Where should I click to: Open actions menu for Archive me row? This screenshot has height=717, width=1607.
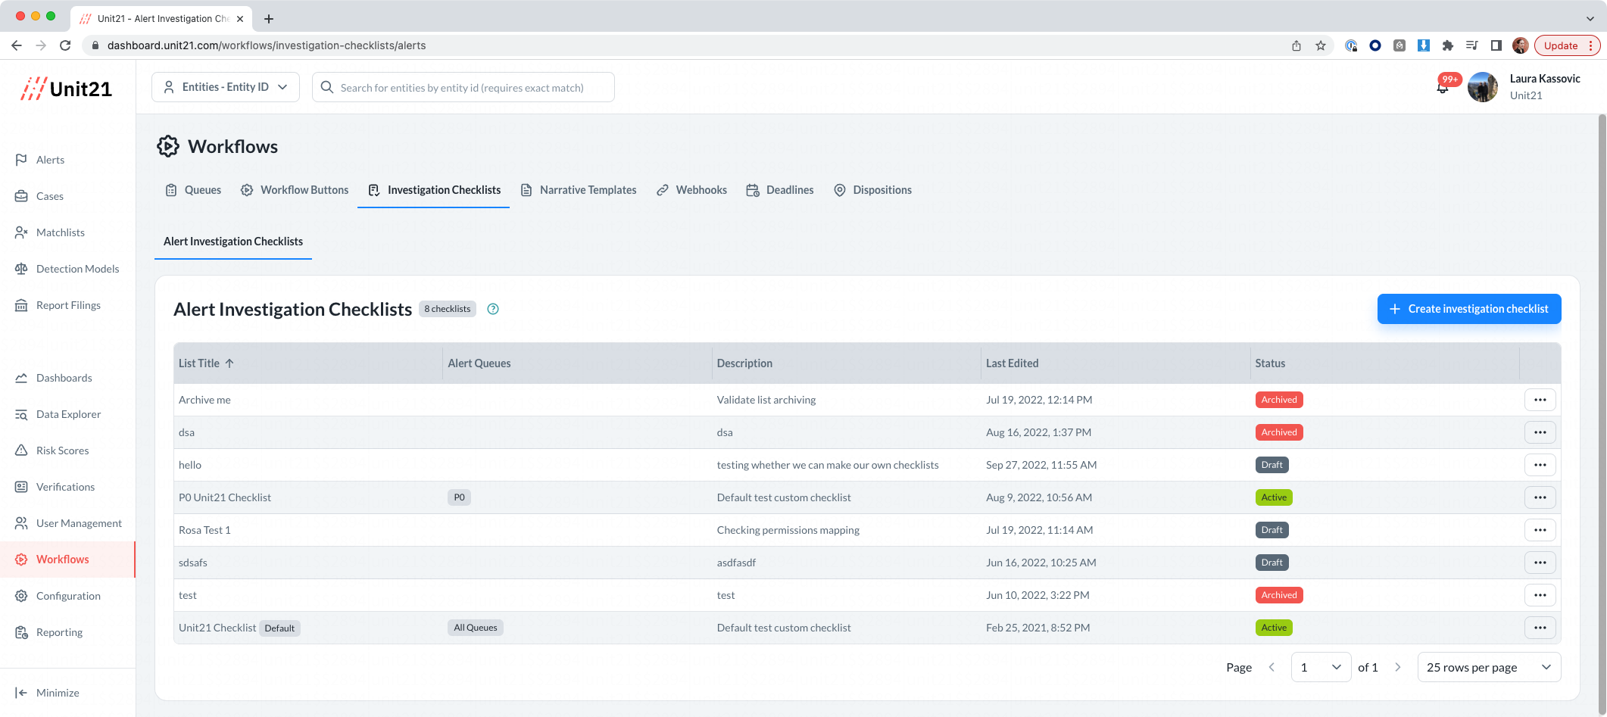click(x=1540, y=400)
